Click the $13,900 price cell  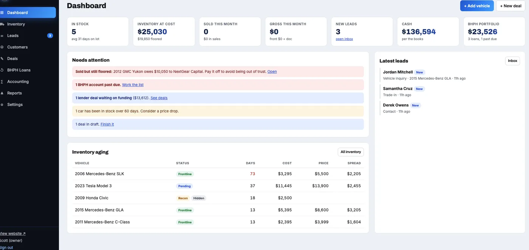click(320, 186)
